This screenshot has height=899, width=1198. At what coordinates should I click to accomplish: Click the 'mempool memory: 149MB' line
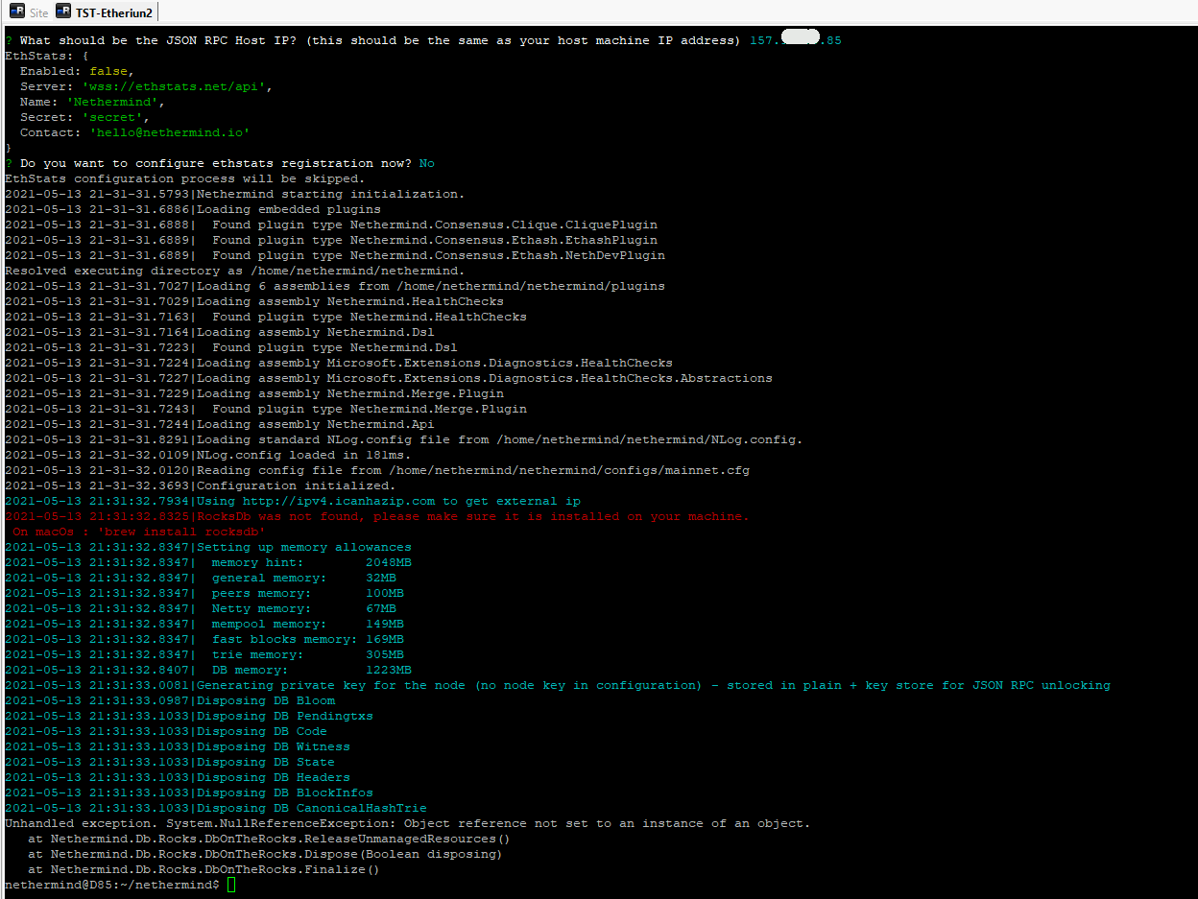[x=204, y=624]
